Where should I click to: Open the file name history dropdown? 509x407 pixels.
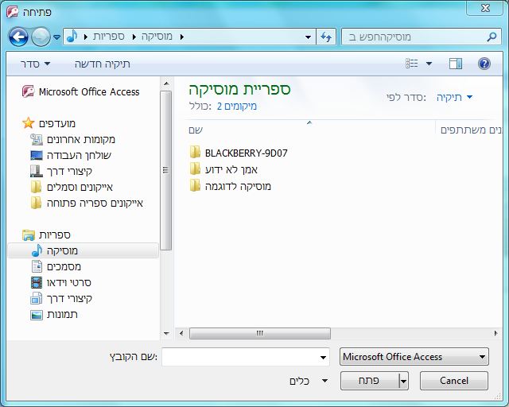click(324, 358)
